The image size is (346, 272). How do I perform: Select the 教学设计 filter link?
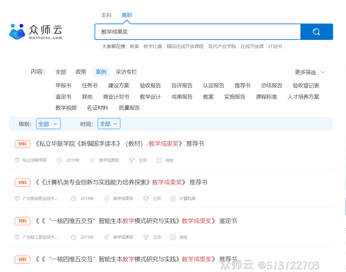pos(150,97)
